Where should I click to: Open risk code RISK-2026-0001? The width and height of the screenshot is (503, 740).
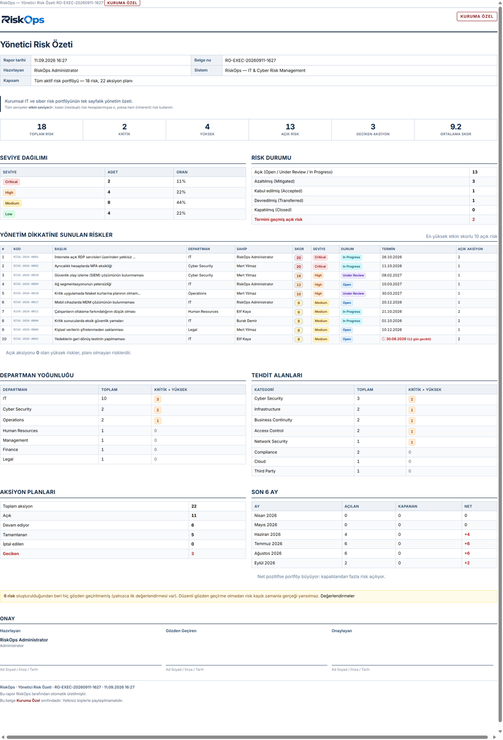(26, 257)
